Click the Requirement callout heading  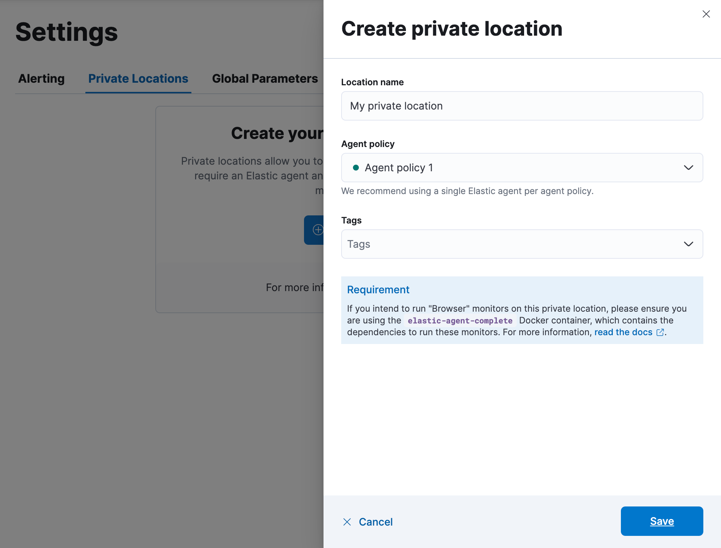pyautogui.click(x=378, y=290)
